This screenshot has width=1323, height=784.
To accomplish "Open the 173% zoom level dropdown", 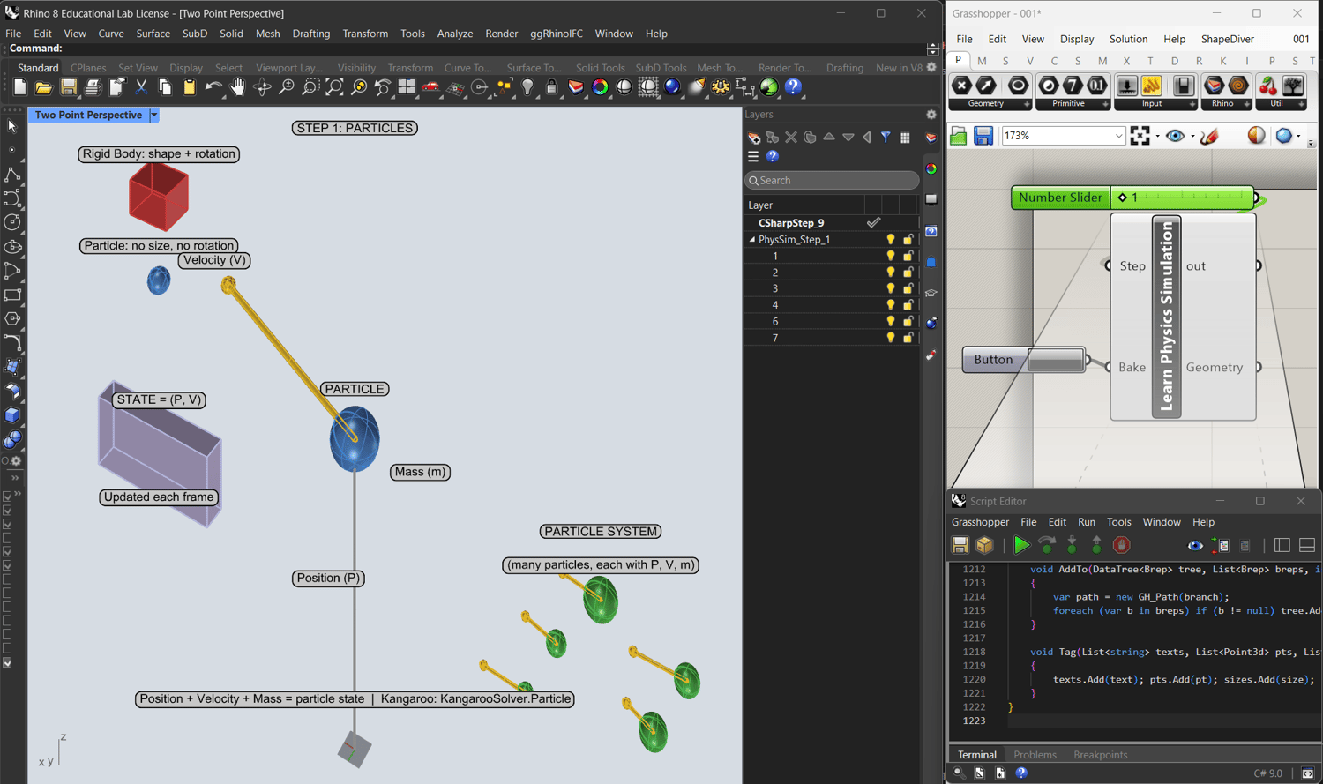I will [1118, 136].
